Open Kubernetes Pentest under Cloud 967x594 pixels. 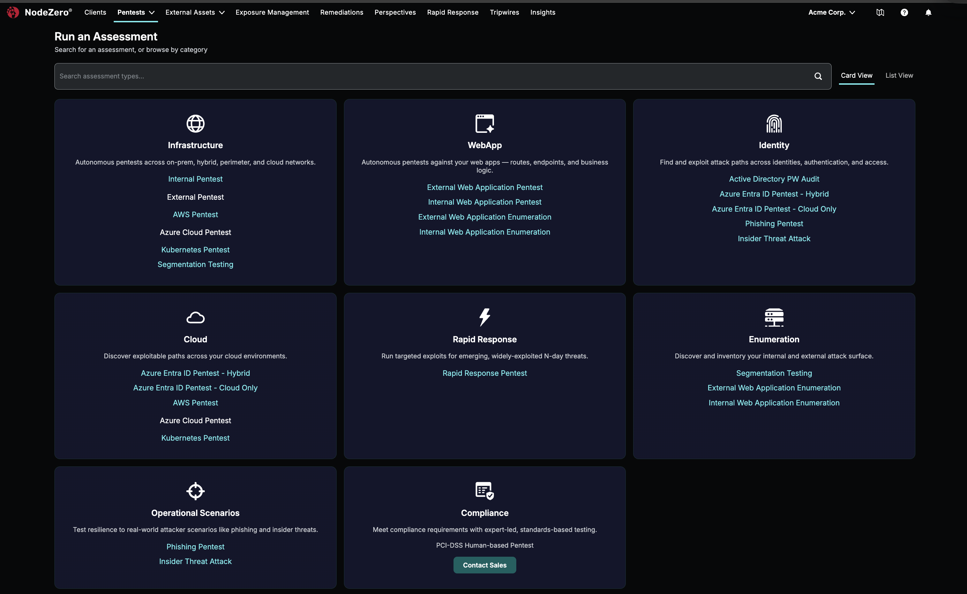click(195, 438)
